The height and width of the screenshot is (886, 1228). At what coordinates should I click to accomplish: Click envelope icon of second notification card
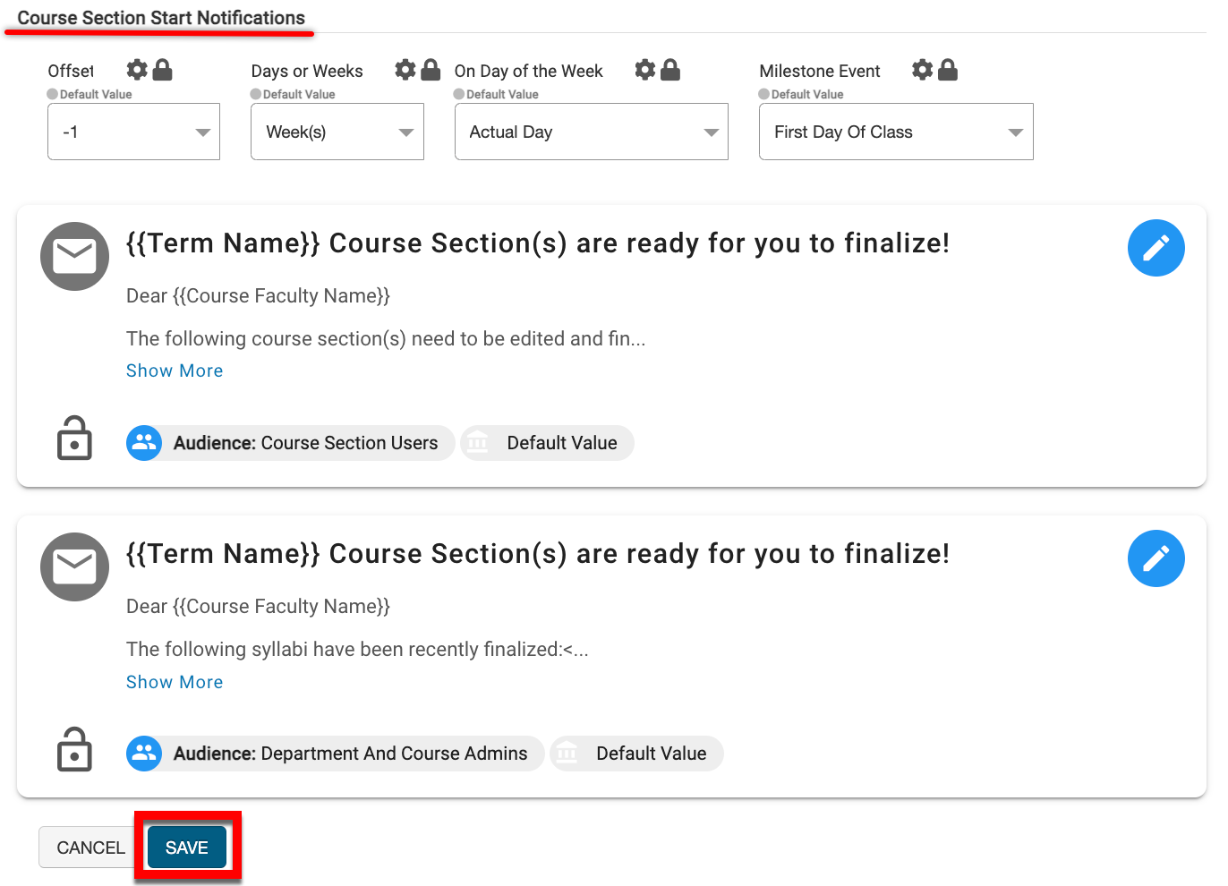coord(74,567)
